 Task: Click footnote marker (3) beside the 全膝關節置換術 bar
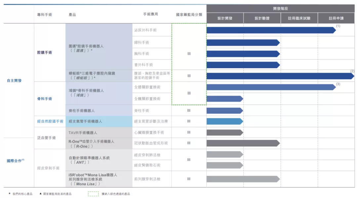(338, 84)
